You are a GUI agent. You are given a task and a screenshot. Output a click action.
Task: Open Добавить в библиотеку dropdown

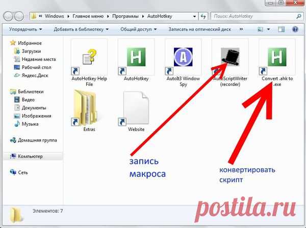click(81, 29)
